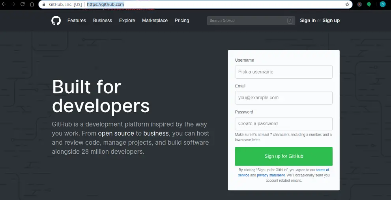Open the S profile avatar
This screenshot has width=391, height=200.
[x=383, y=4]
